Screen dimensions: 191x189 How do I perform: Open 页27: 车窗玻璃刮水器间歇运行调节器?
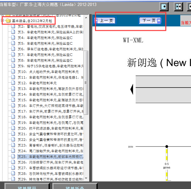tap(50, 168)
